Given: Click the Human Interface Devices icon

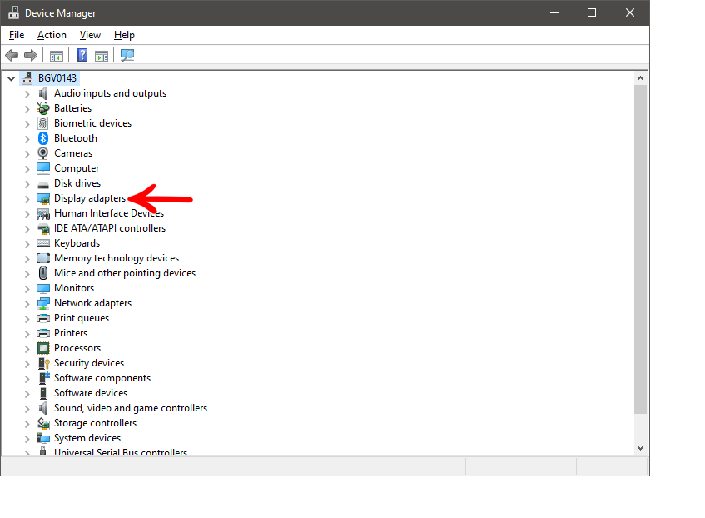Looking at the screenshot, I should point(43,214).
